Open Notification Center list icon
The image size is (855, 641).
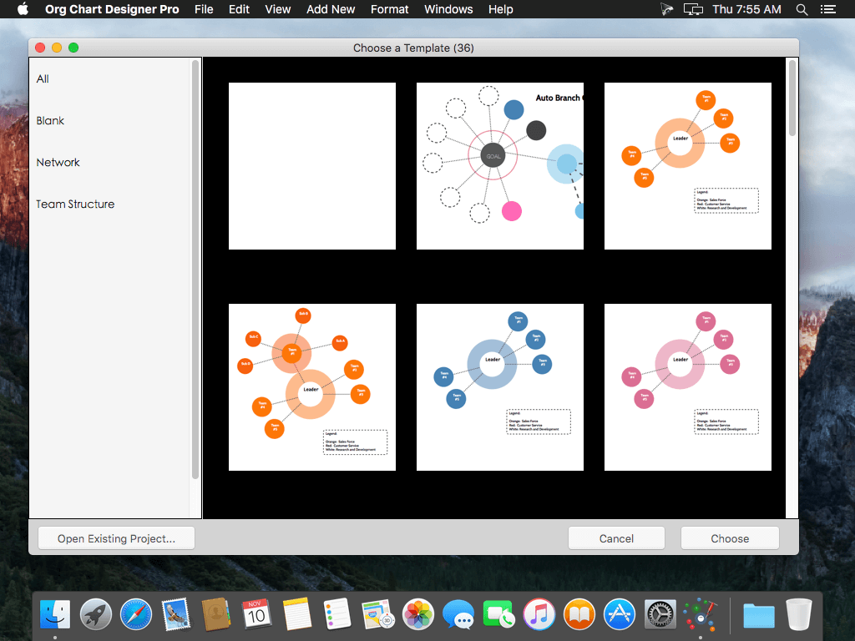point(827,9)
